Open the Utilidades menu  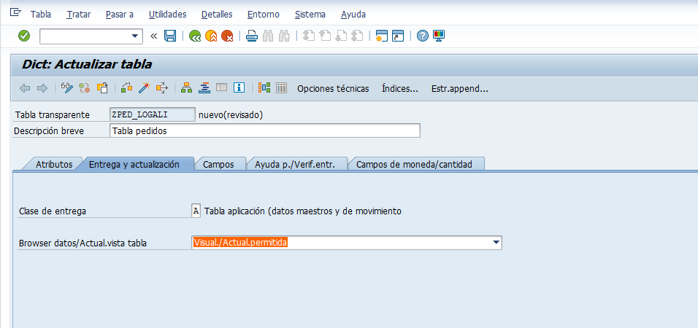point(167,15)
